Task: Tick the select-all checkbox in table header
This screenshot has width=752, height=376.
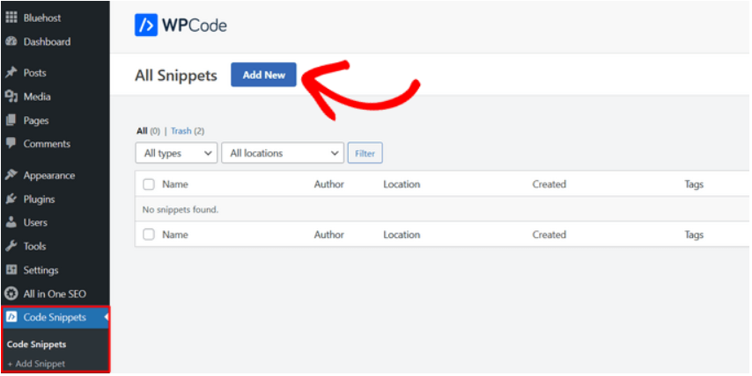Action: [x=149, y=184]
